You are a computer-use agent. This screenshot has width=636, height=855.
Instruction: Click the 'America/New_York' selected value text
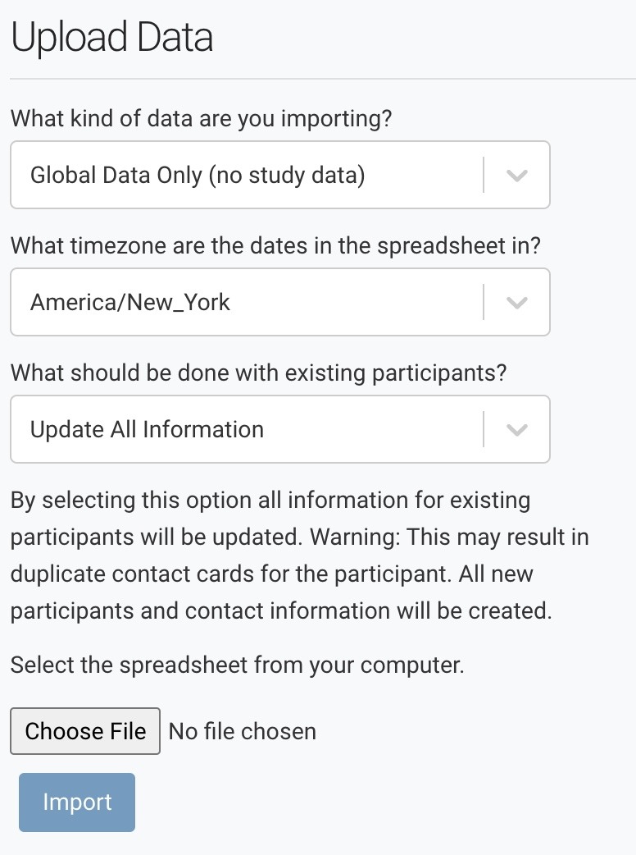tap(130, 303)
